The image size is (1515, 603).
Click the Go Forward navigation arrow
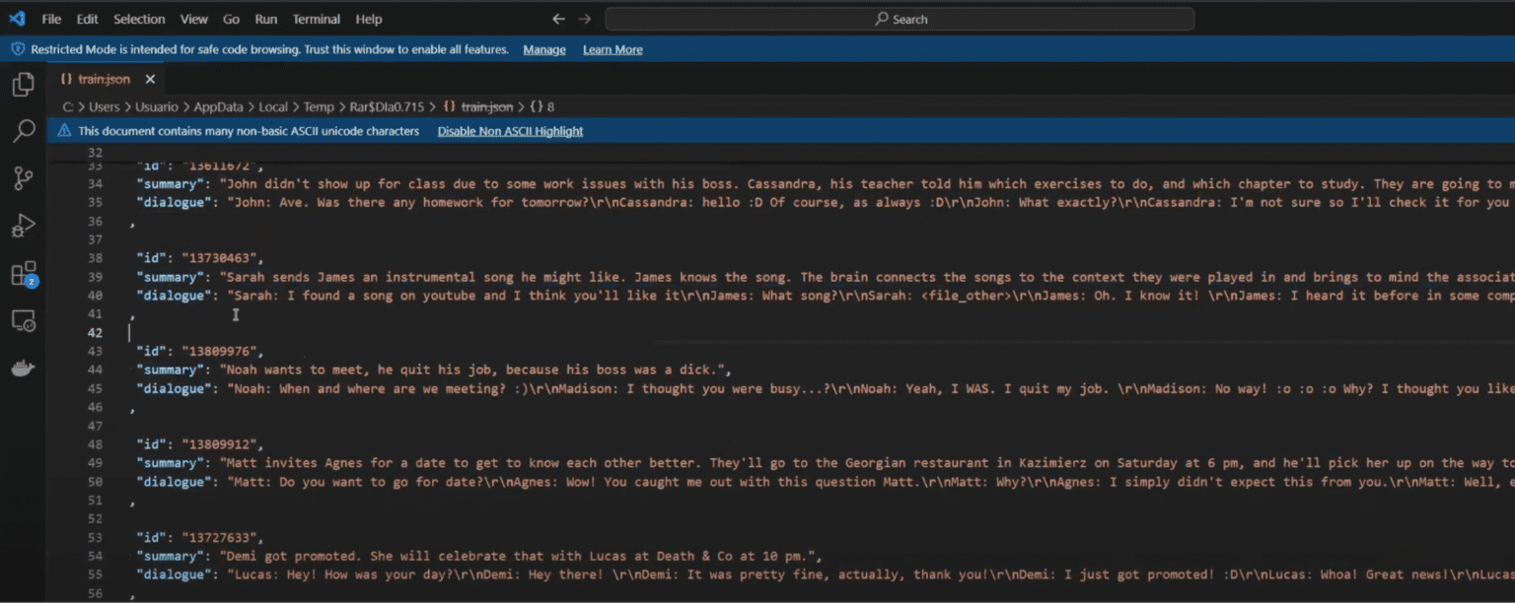(585, 19)
